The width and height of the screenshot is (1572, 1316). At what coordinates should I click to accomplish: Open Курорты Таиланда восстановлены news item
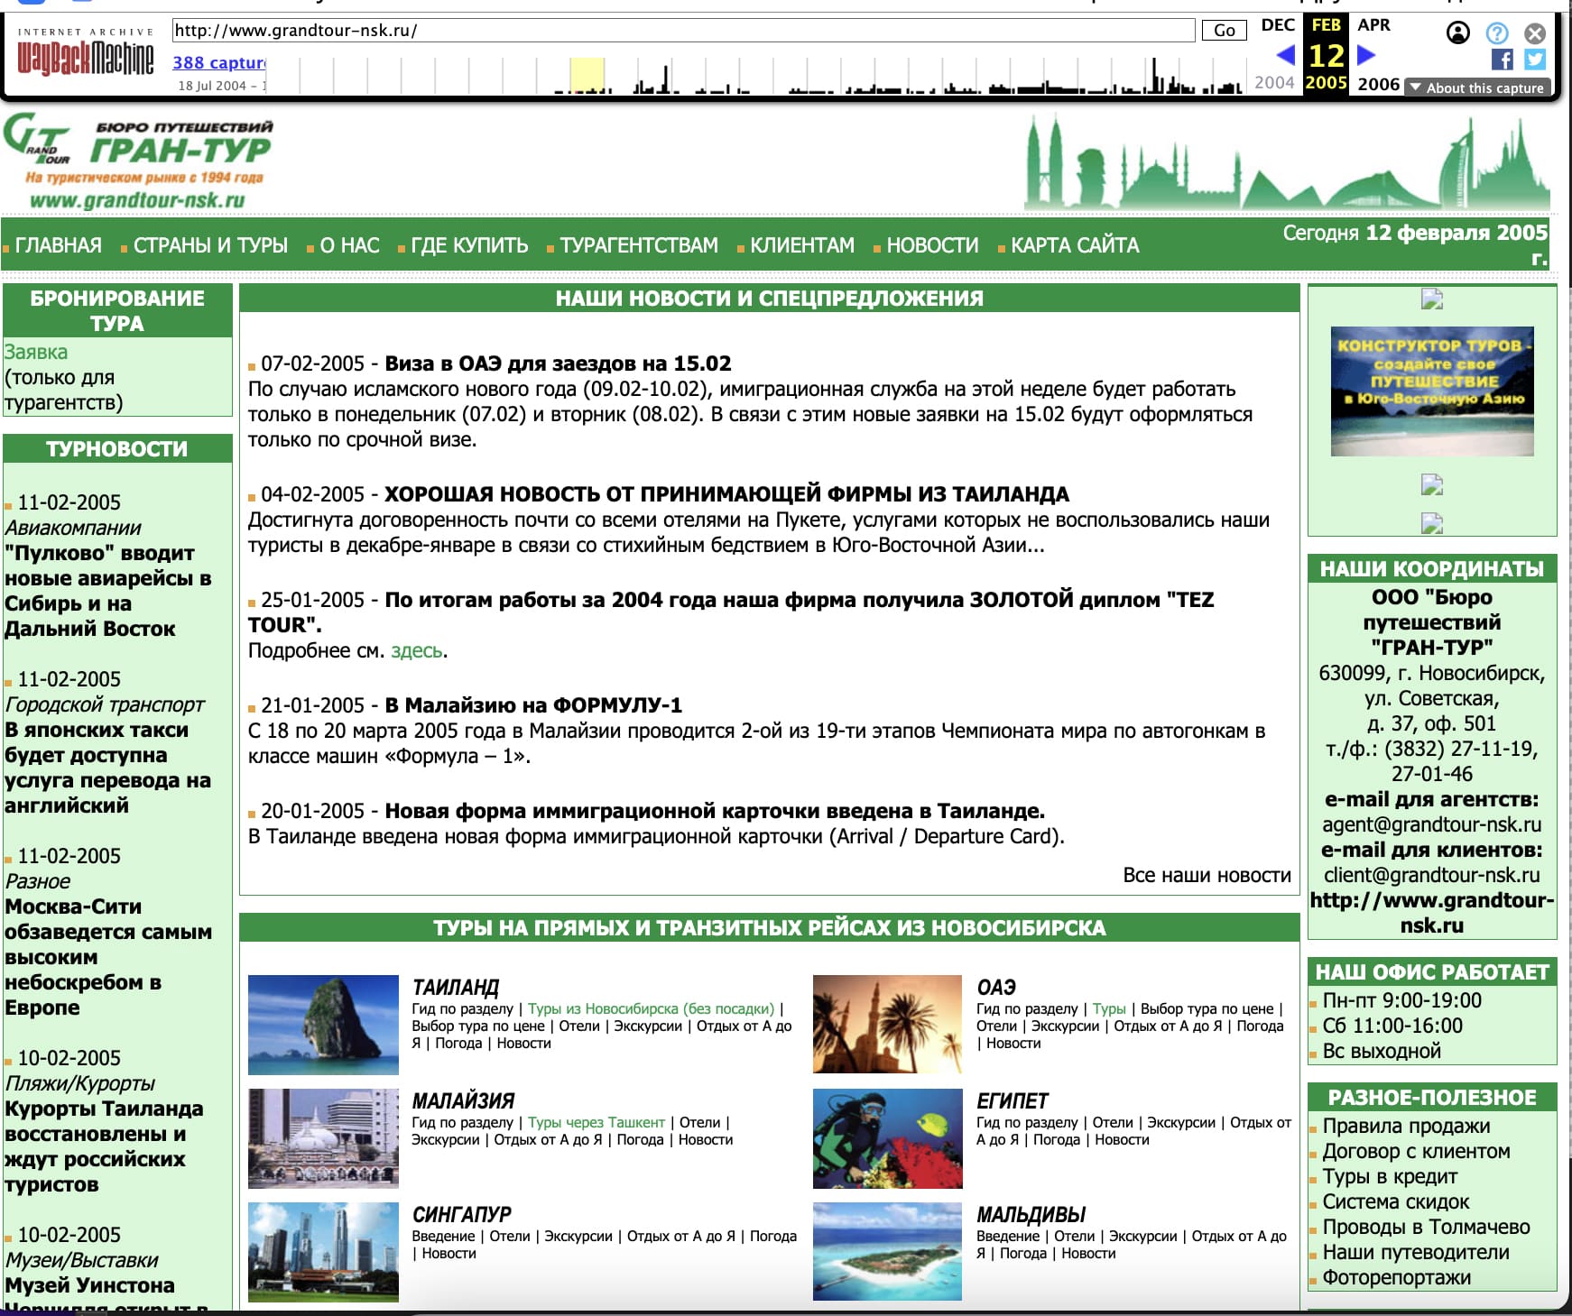coord(104,1146)
